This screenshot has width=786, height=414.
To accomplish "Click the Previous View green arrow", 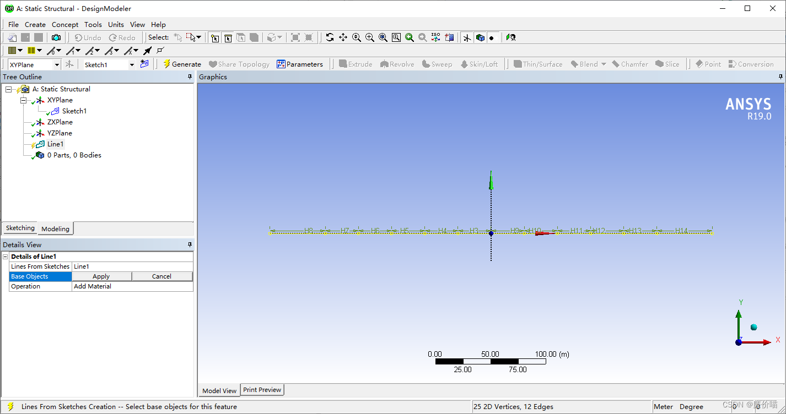I will click(x=409, y=37).
